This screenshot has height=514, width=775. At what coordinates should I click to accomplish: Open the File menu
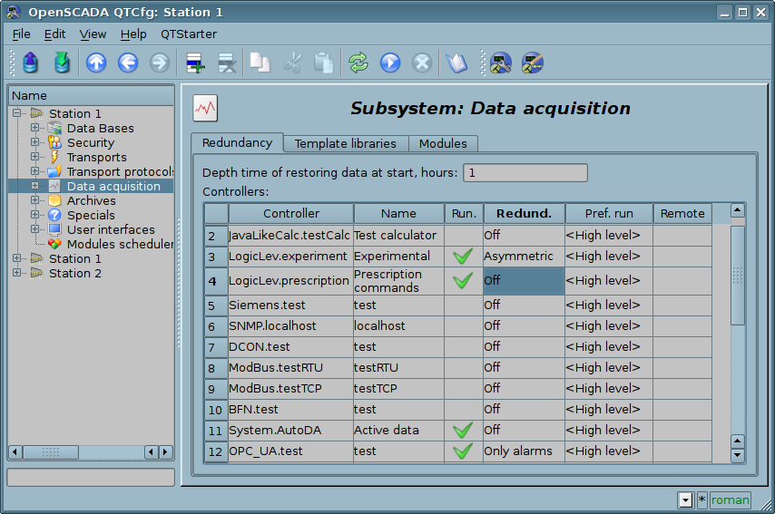(x=21, y=34)
